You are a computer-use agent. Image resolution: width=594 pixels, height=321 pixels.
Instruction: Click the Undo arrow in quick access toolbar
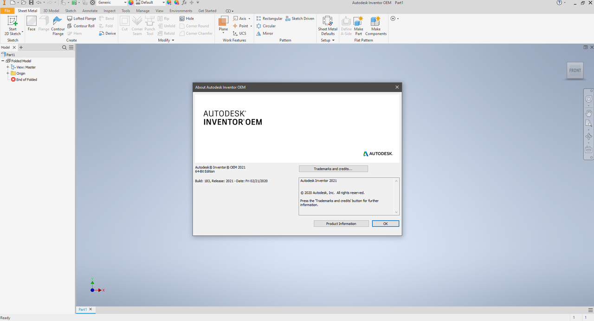pyautogui.click(x=39, y=3)
